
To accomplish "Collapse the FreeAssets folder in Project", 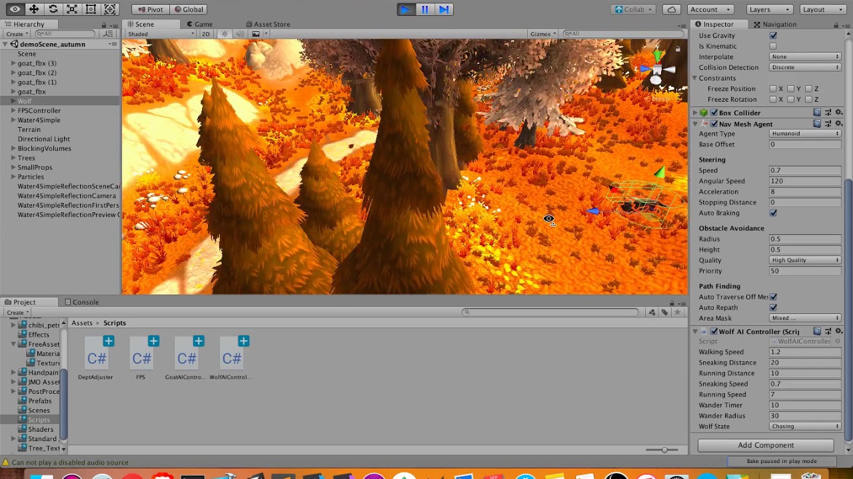I will coord(13,344).
